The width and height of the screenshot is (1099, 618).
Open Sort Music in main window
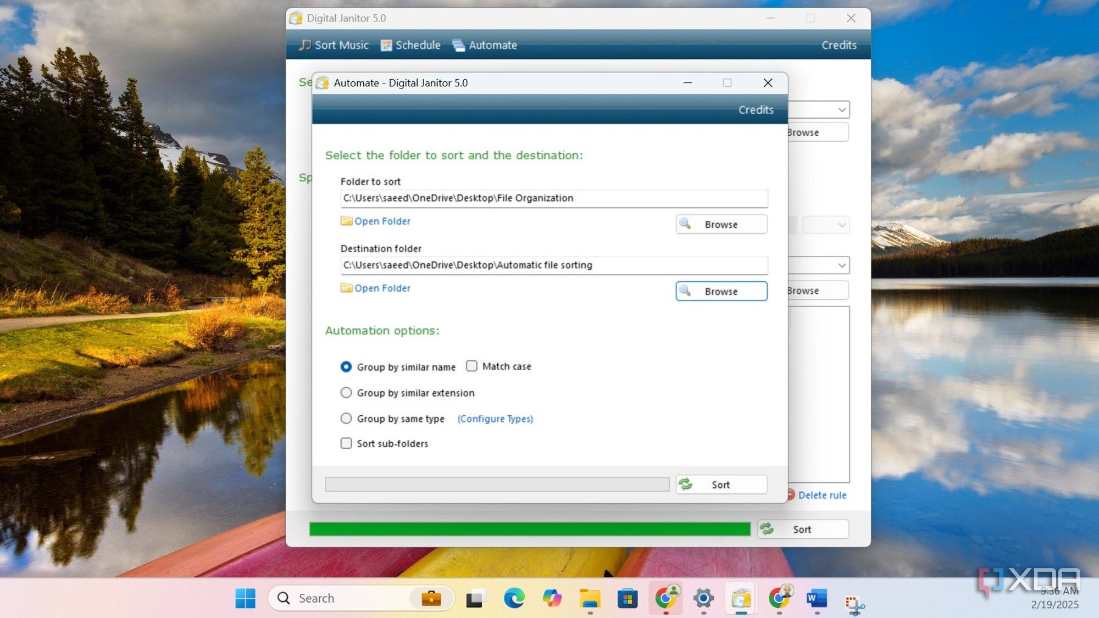click(334, 45)
